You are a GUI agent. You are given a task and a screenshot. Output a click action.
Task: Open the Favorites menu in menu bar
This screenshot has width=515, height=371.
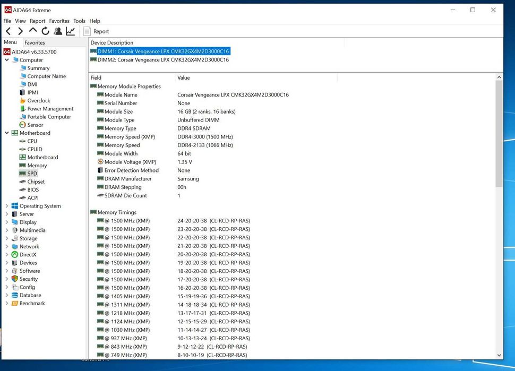point(59,21)
